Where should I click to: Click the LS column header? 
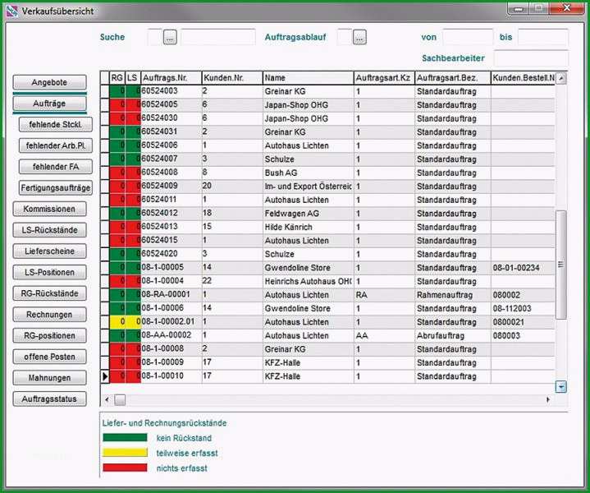click(x=132, y=78)
